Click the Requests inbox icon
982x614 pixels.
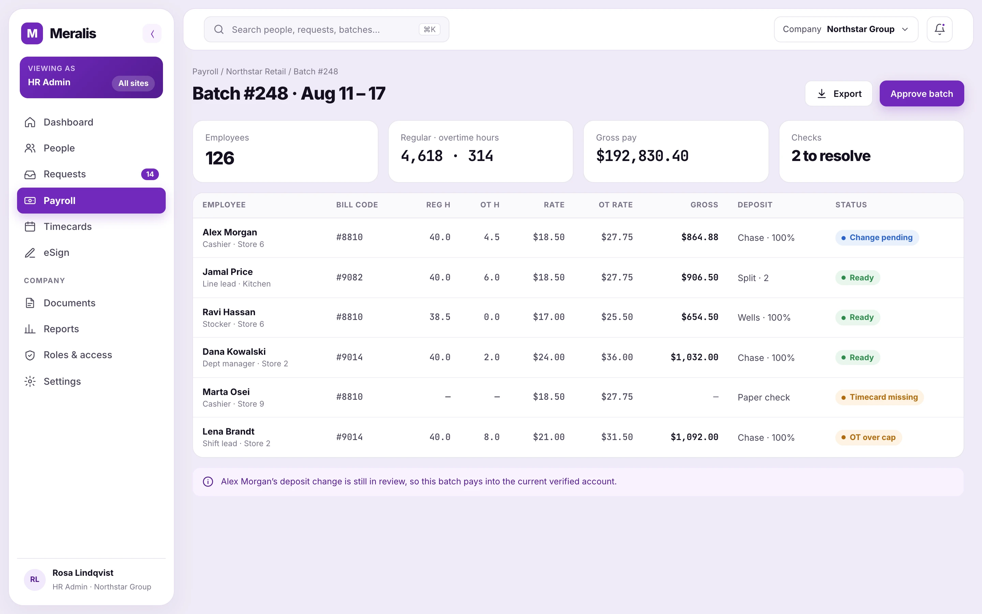tap(30, 174)
